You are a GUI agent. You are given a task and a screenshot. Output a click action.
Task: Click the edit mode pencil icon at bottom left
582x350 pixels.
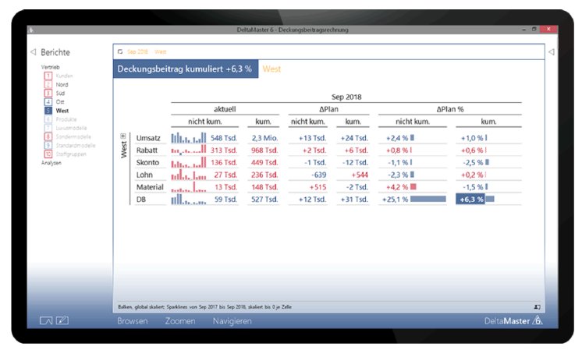62,320
